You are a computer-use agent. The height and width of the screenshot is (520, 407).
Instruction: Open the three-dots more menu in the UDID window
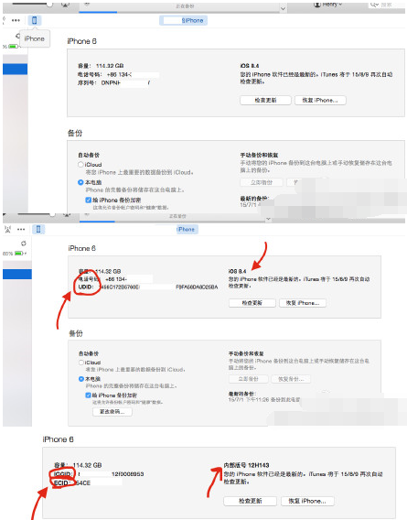pyautogui.click(x=21, y=229)
